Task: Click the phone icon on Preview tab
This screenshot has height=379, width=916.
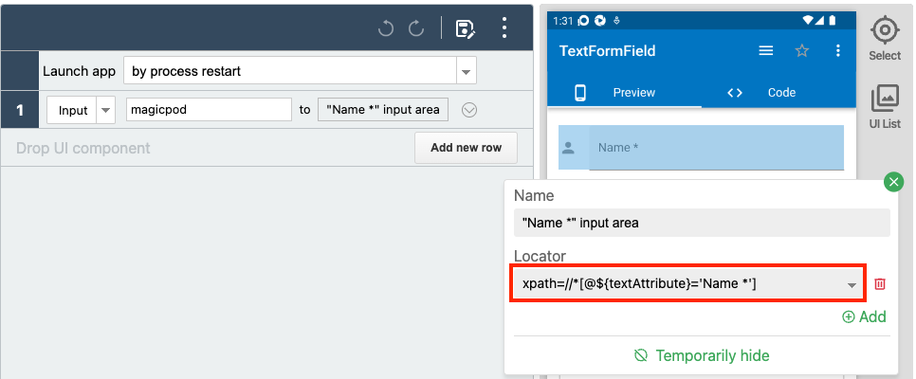Action: 580,93
